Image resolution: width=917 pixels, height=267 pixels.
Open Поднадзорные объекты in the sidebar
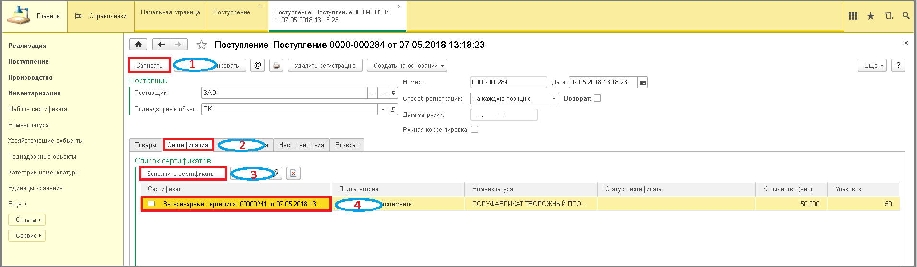42,156
